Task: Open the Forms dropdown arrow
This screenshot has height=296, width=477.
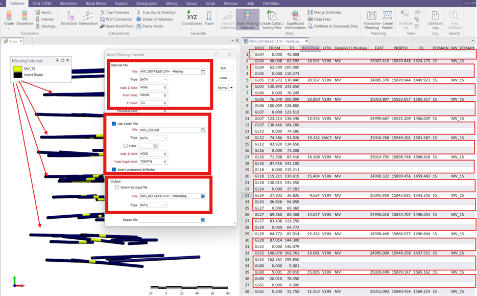Action: 231,88
